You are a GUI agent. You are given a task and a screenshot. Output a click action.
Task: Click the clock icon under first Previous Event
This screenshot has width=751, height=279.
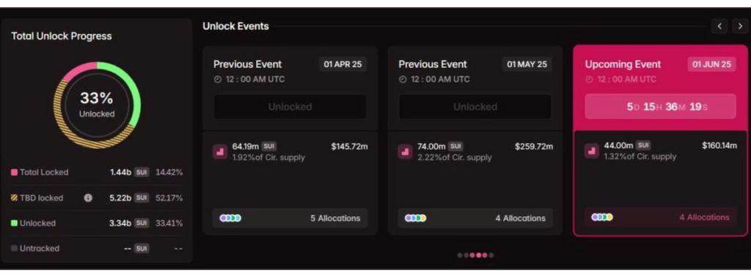click(217, 79)
